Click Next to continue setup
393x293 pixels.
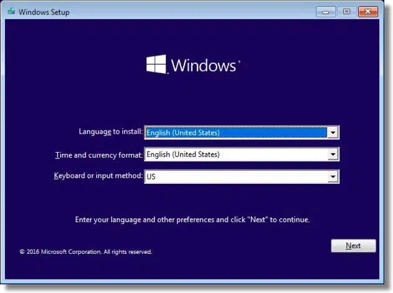(x=353, y=246)
